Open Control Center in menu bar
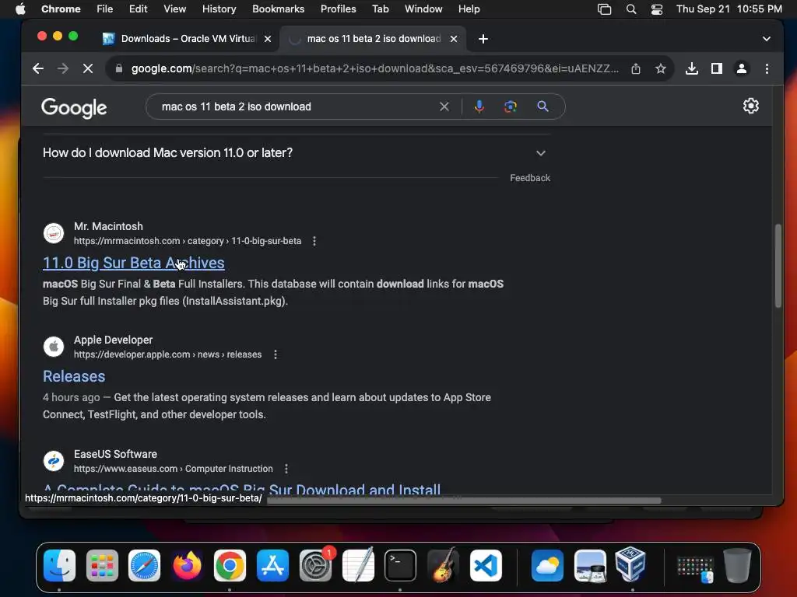This screenshot has width=797, height=597. click(657, 9)
